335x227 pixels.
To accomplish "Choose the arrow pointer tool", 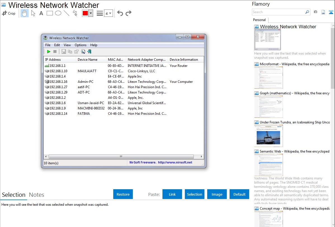I will pyautogui.click(x=33, y=13).
